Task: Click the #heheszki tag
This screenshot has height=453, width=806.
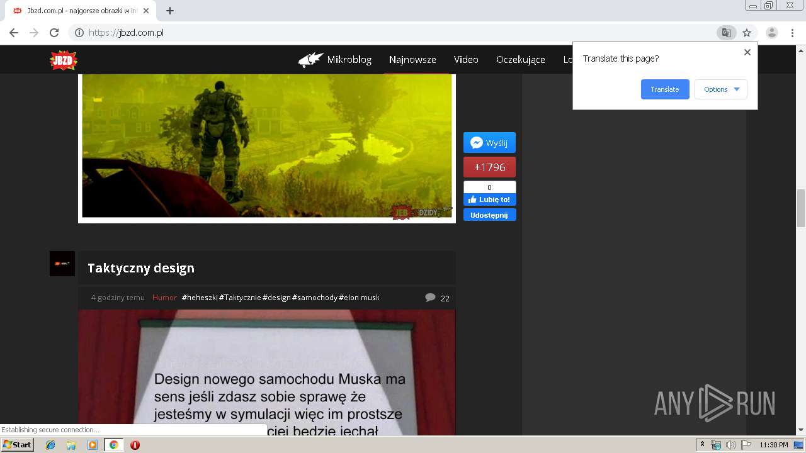Action: [x=200, y=298]
